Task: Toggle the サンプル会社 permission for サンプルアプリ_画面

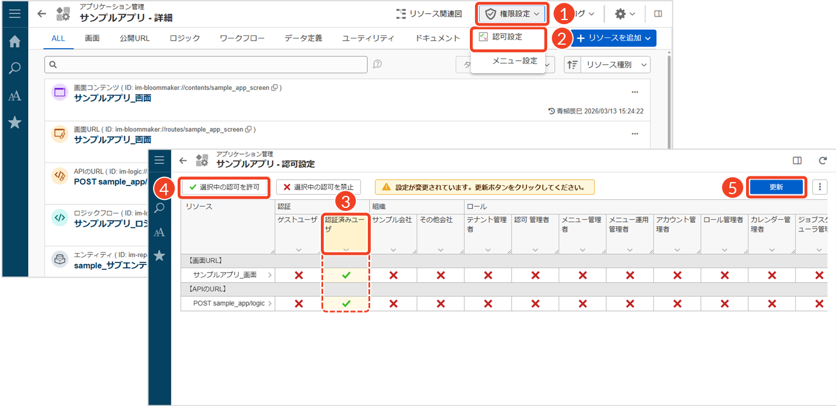Action: tap(393, 275)
